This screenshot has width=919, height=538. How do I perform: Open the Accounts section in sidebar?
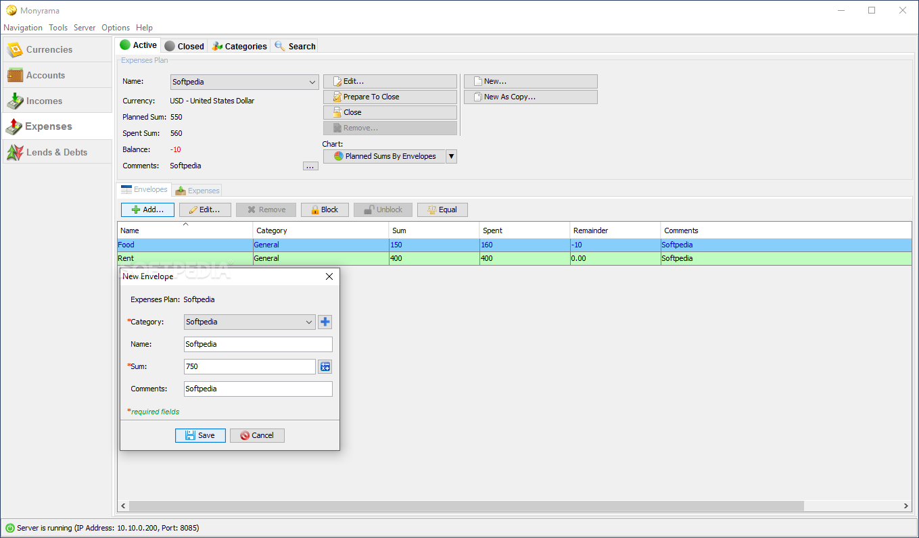tap(57, 75)
